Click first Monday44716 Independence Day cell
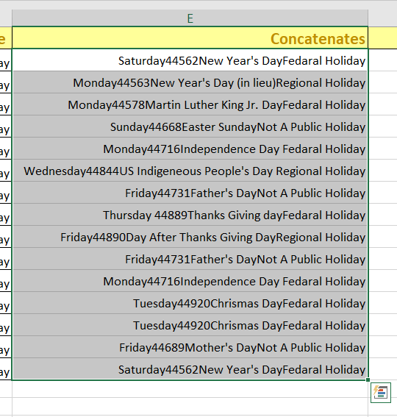Viewport: 397px width, 417px height. pyautogui.click(x=190, y=149)
